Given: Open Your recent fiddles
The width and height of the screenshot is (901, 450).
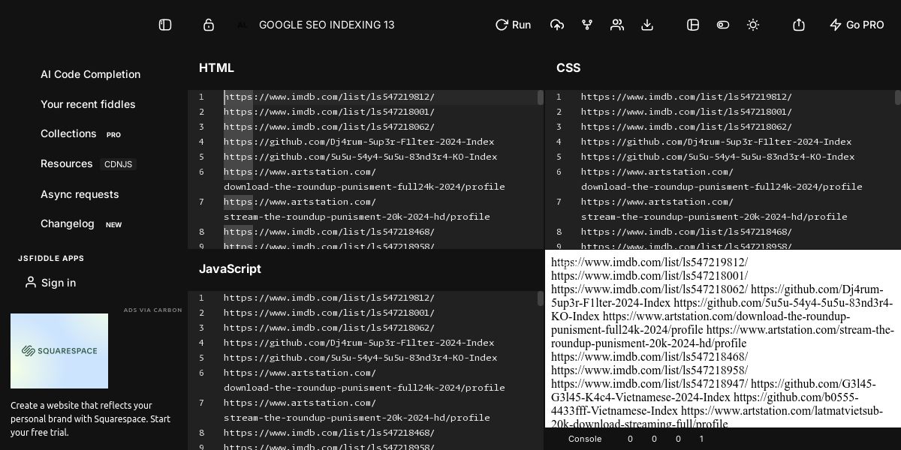Looking at the screenshot, I should coord(88,104).
